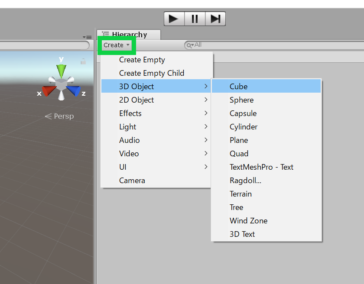Image resolution: width=364 pixels, height=284 pixels.
Task: Click the red X axis gizmo cone
Action: click(x=49, y=91)
